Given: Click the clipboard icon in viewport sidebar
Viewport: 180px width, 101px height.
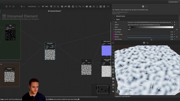Looking at the screenshot, I should (113, 63).
